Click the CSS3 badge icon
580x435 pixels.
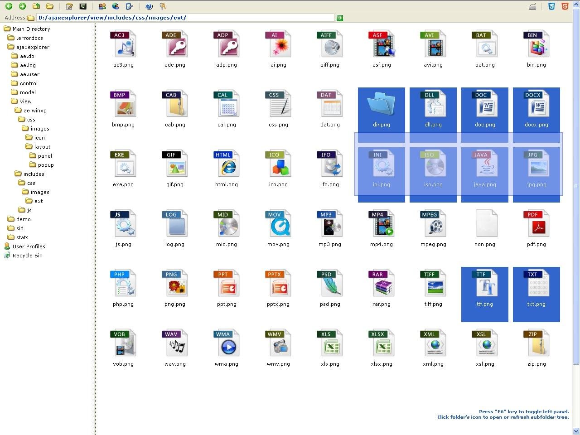[551, 6]
